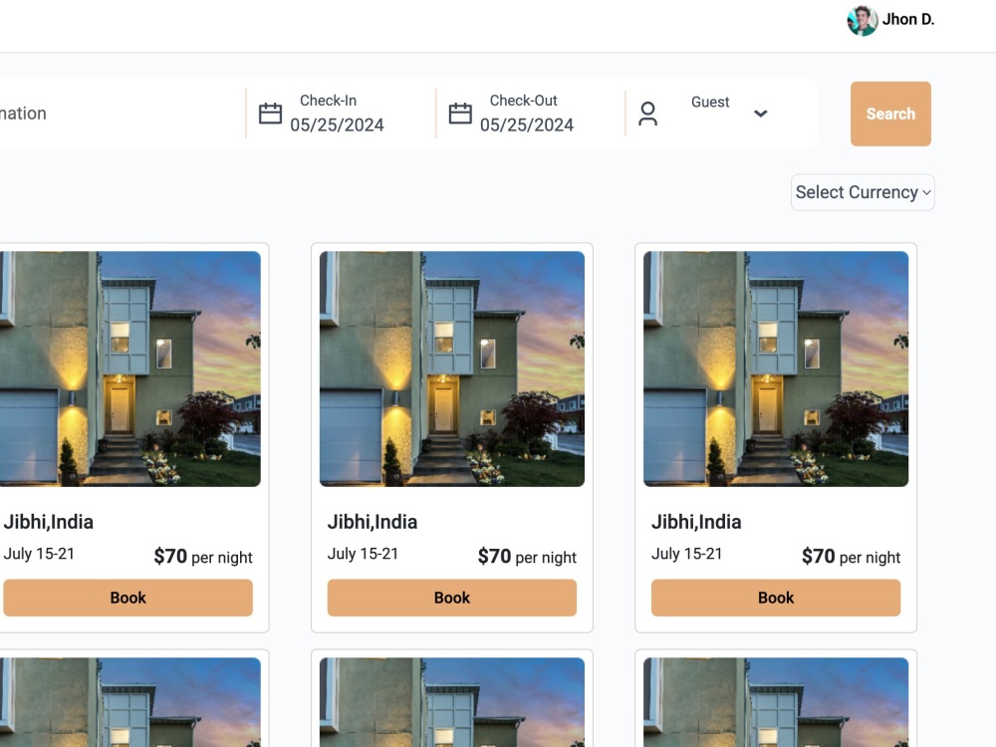
Task: Click the Check-Out date 05/25/2024
Action: point(527,125)
